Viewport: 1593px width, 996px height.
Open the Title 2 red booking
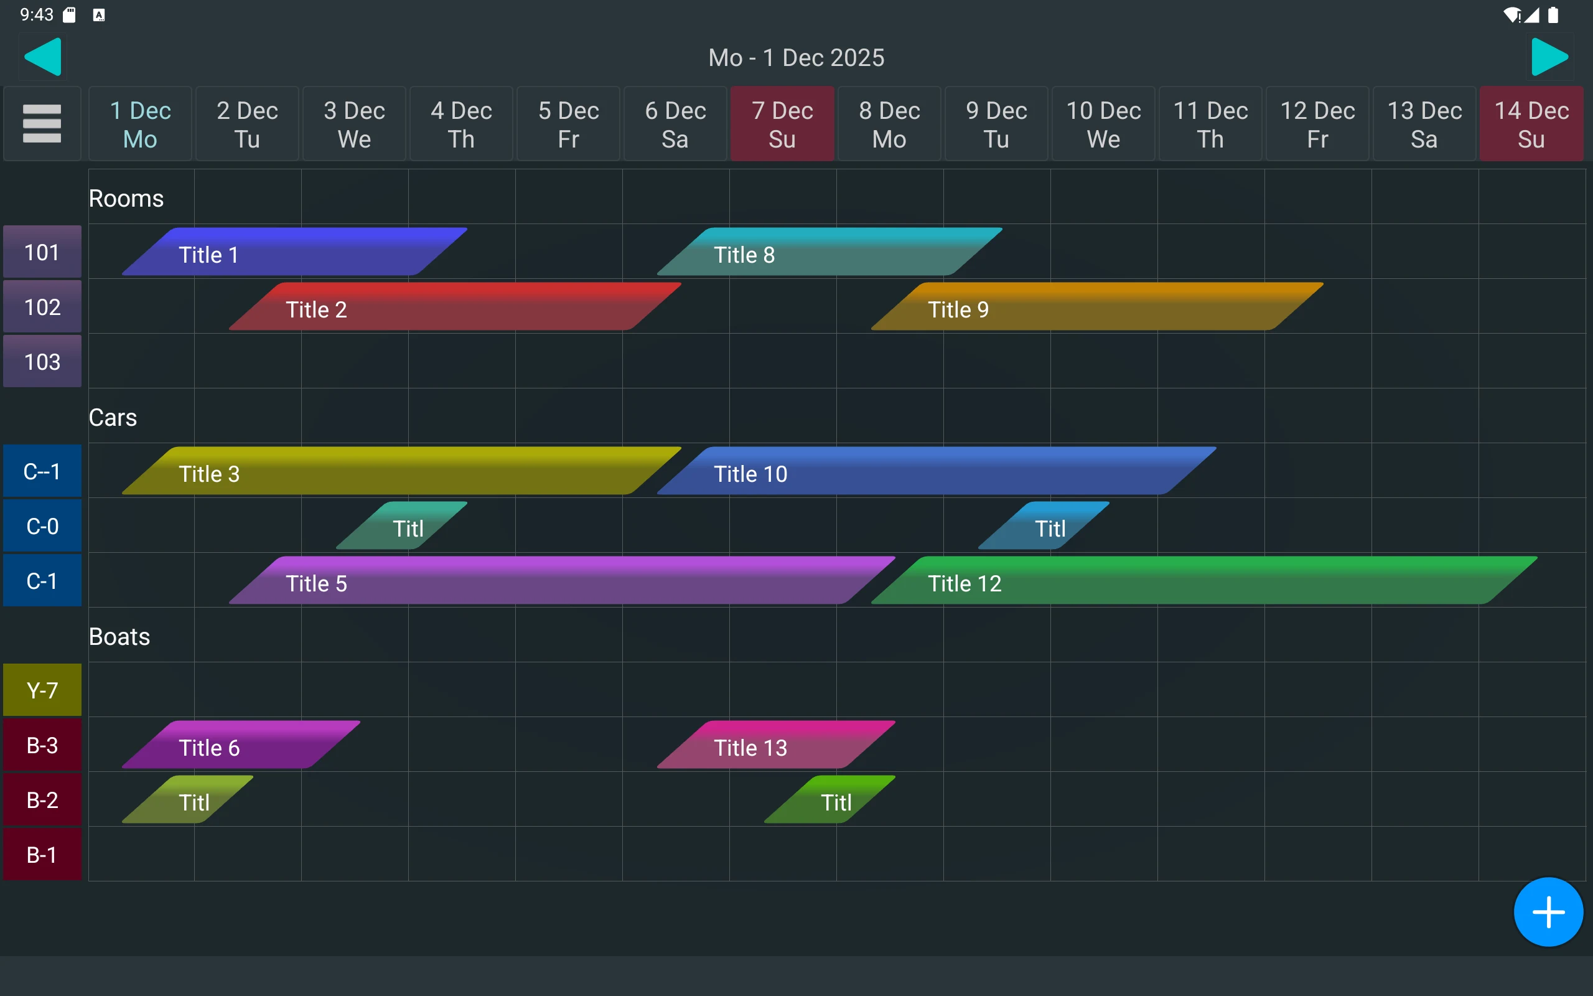click(x=455, y=306)
